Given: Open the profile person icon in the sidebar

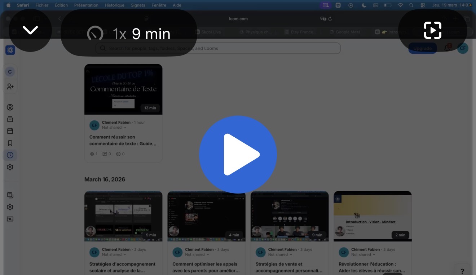Looking at the screenshot, I should (x=10, y=107).
